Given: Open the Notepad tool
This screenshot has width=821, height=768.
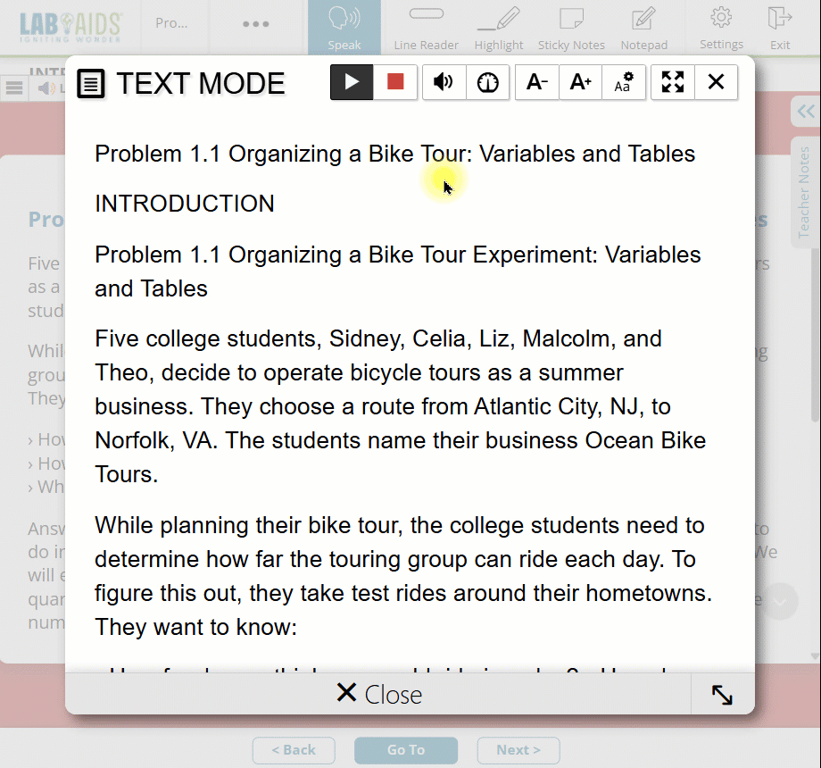Looking at the screenshot, I should (643, 27).
